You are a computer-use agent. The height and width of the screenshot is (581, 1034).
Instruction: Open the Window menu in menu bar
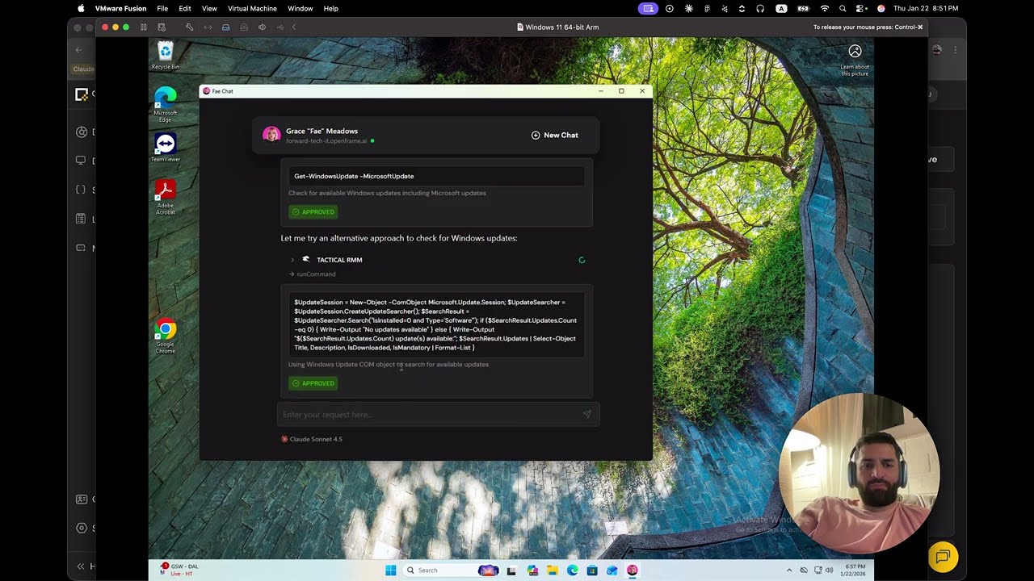pos(300,8)
